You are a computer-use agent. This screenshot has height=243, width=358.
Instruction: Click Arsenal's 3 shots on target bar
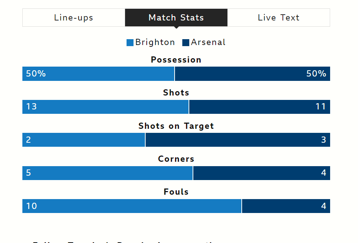point(238,140)
